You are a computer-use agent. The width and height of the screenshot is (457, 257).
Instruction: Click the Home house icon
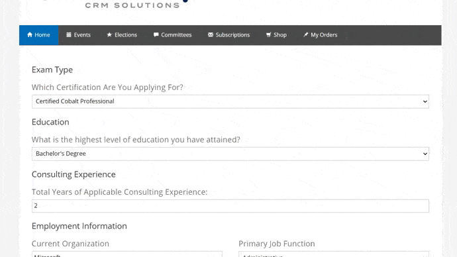click(30, 34)
